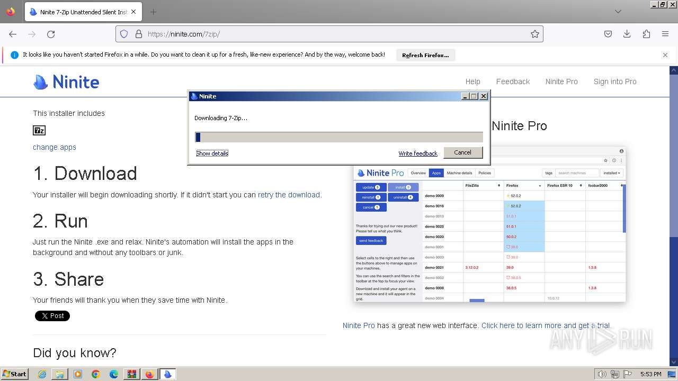Launch Microsoft Edge from the taskbar

(114, 374)
